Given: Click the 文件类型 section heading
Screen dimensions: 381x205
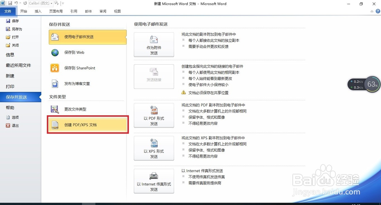Looking at the screenshot, I should coord(58,97).
